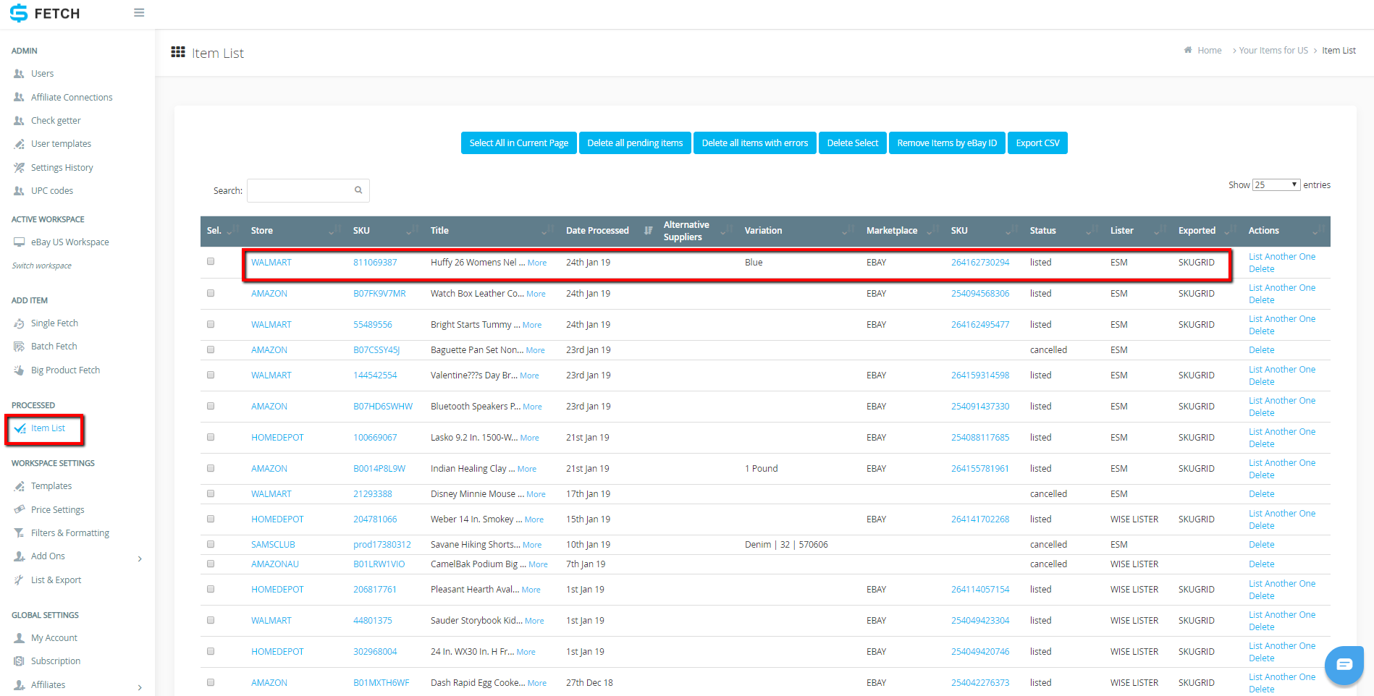
Task: Click the Affiliates icon in Global Settings
Action: tap(20, 685)
